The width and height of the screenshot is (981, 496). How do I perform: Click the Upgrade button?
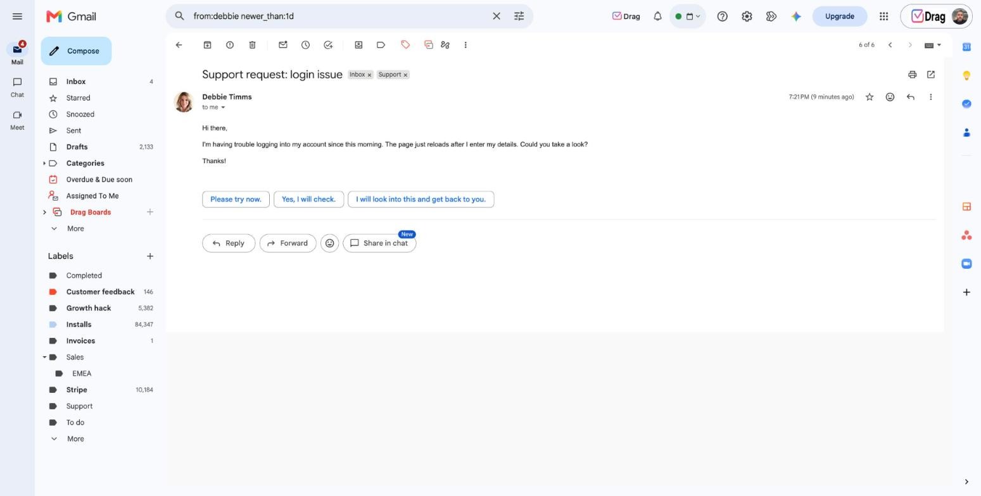click(x=839, y=16)
